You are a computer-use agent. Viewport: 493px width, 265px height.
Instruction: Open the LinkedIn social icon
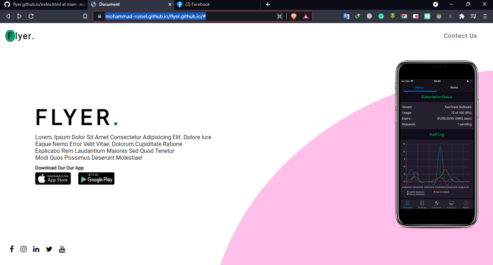[36, 249]
